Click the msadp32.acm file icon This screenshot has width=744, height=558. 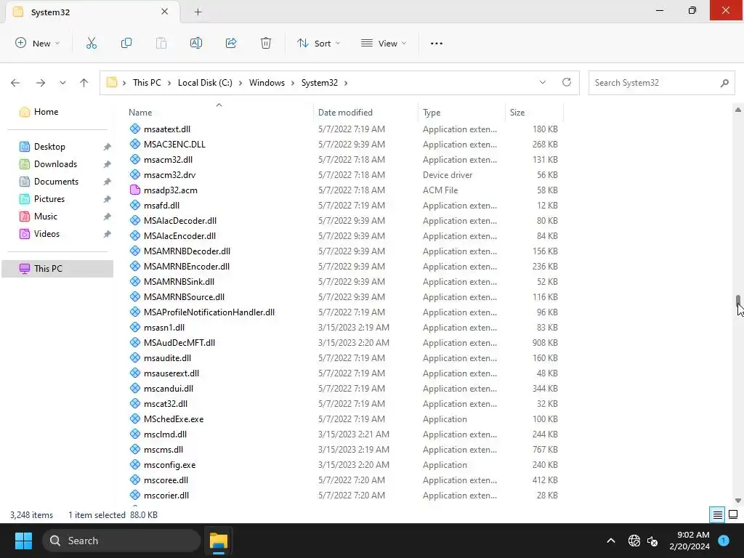click(134, 190)
